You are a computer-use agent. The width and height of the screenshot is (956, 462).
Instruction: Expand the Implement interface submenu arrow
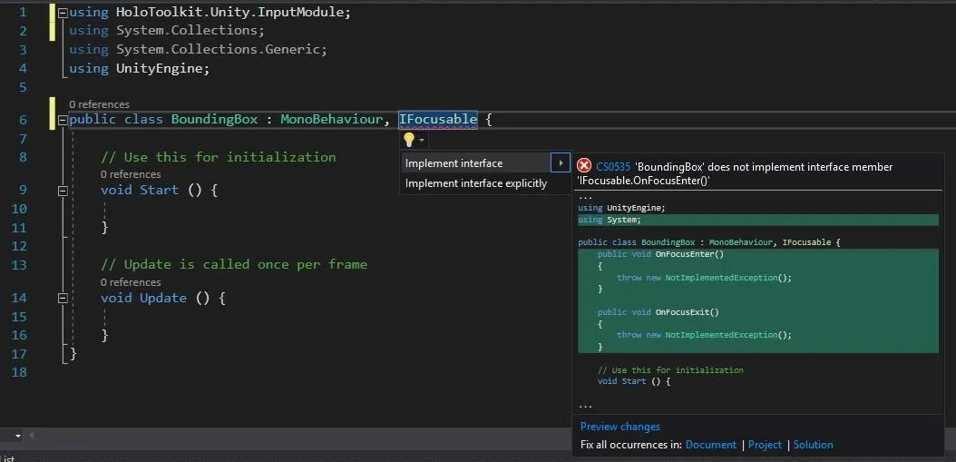pos(561,163)
